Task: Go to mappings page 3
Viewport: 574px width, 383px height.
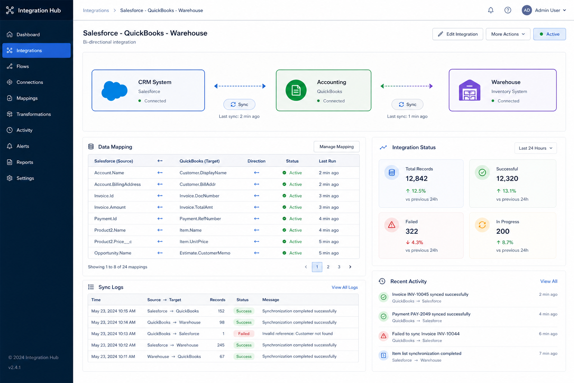Action: (x=339, y=267)
